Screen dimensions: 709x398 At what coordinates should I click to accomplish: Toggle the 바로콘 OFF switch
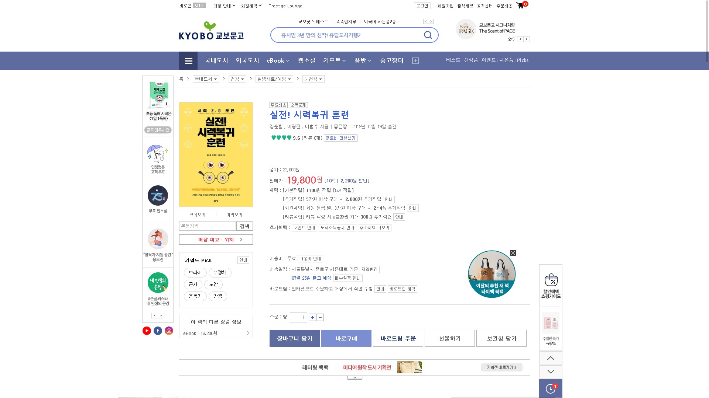point(199,6)
